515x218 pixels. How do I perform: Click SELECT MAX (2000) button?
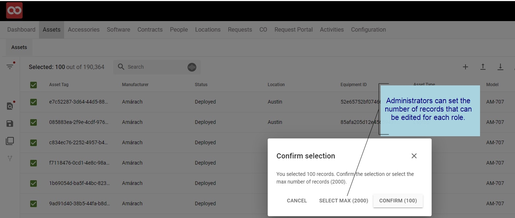coord(343,201)
